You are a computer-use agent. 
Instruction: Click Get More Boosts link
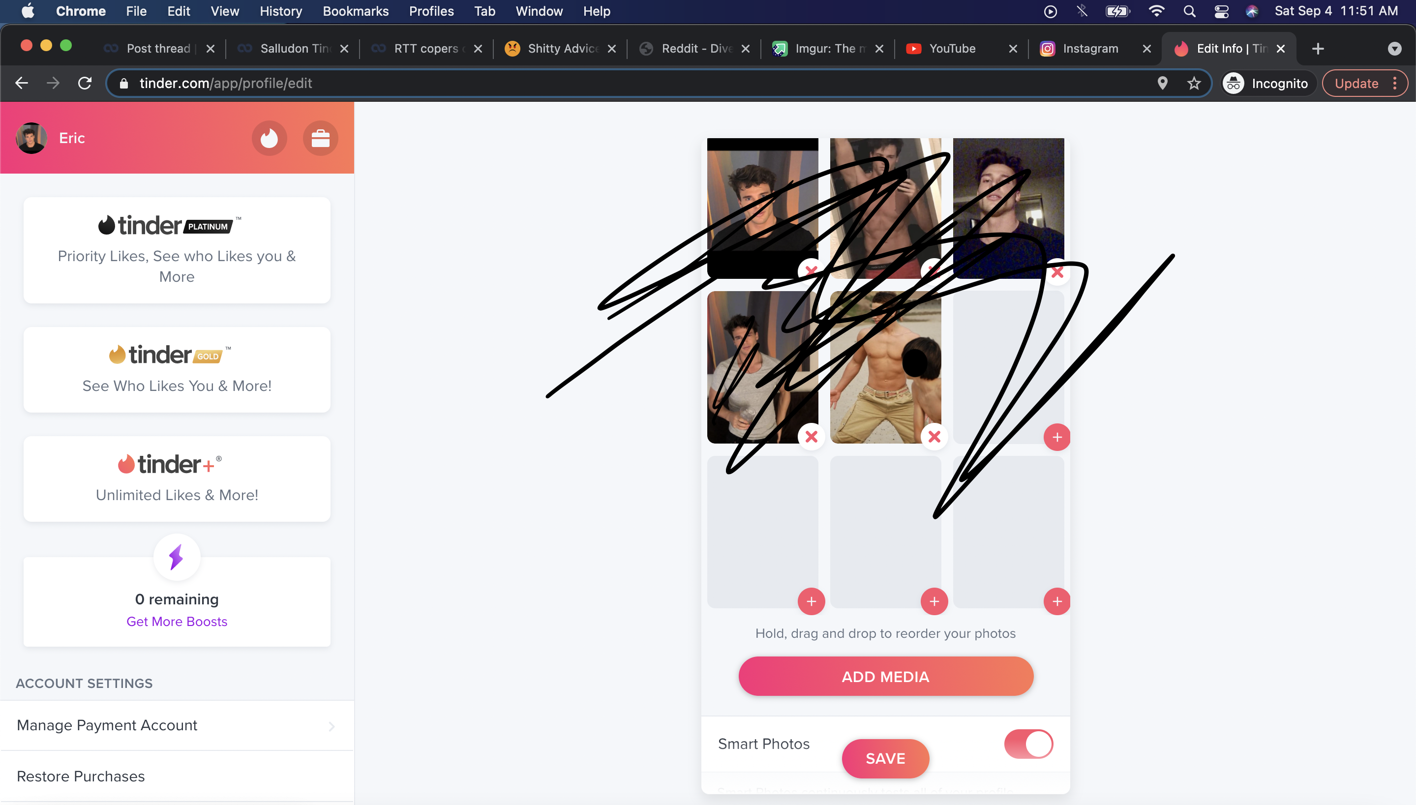pos(177,622)
